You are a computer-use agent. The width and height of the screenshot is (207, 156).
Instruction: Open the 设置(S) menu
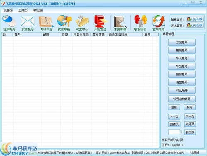pos(8,10)
